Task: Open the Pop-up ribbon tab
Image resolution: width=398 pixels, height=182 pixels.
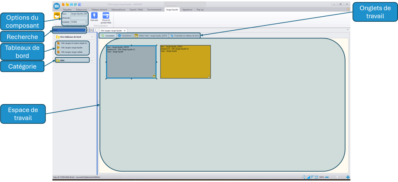Action: point(200,10)
